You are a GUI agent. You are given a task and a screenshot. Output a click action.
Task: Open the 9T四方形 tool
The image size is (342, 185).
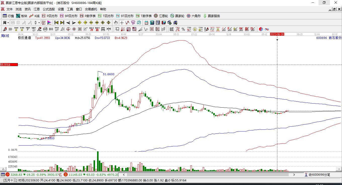[x=125, y=16]
